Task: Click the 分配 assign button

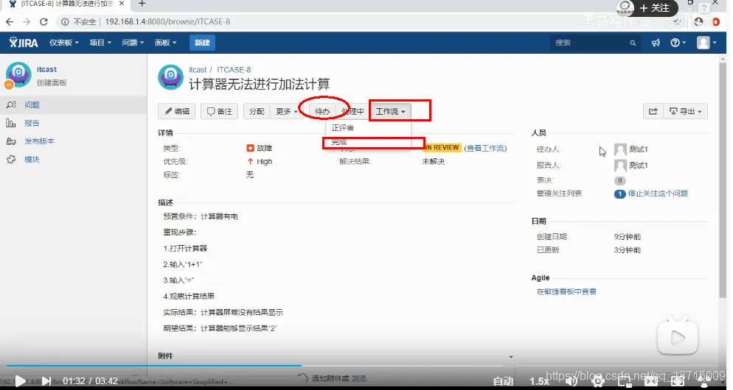Action: pos(257,111)
